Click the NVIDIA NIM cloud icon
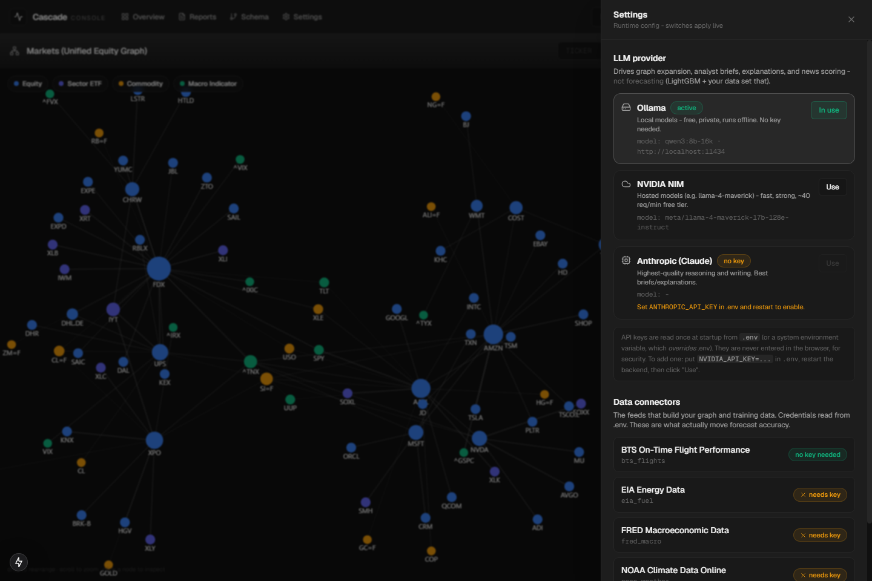 click(x=626, y=184)
